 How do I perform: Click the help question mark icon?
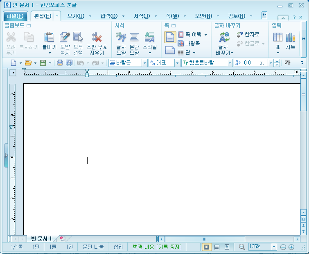tap(294, 17)
